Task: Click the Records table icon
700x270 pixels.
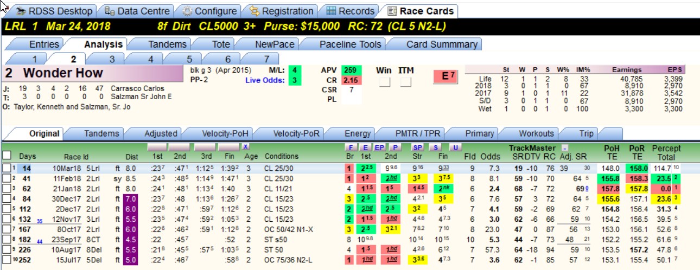Action: [x=331, y=11]
